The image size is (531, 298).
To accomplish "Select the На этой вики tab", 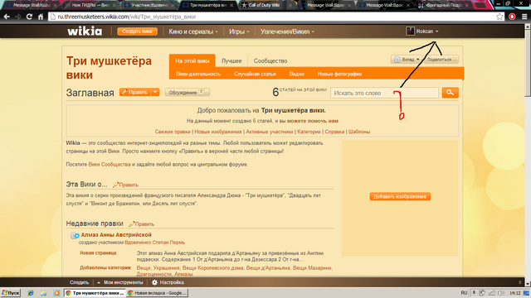I will (192, 60).
